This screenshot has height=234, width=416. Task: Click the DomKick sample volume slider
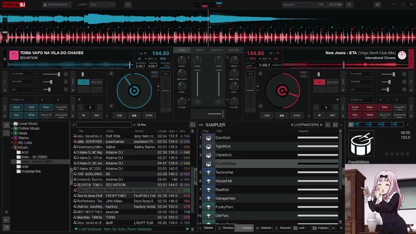318,138
